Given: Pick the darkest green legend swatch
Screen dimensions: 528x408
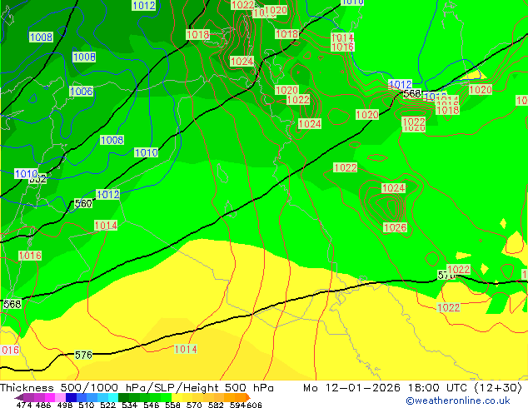Looking at the screenshot, I should pos(123,397).
